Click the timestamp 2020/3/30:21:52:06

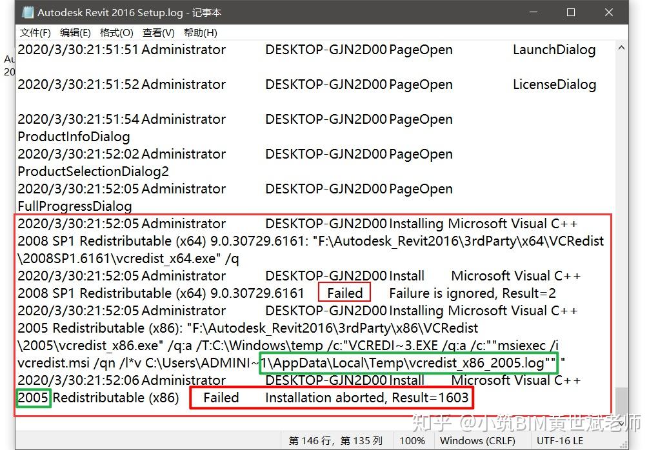[78, 380]
